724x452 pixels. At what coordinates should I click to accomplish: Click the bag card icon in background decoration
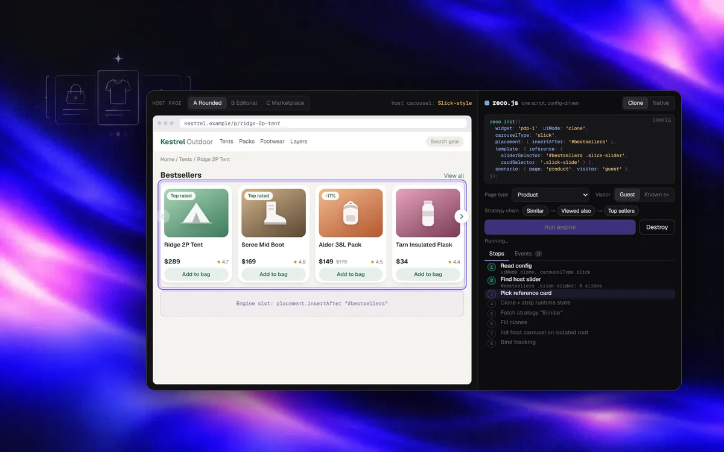point(75,99)
